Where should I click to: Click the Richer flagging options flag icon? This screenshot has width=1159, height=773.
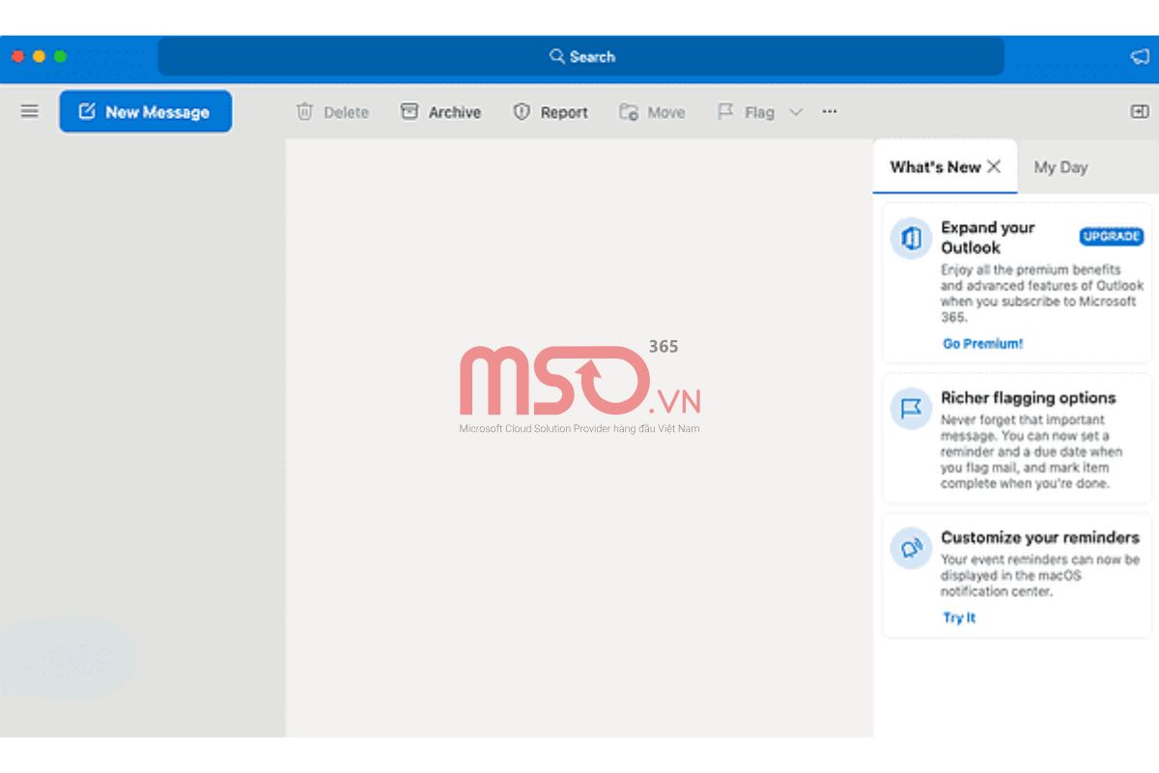[911, 409]
